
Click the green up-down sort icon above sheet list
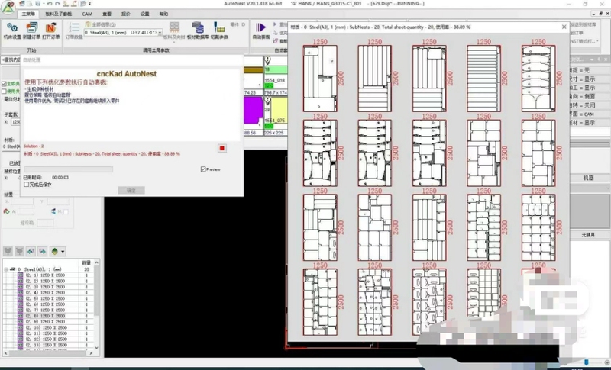click(54, 251)
